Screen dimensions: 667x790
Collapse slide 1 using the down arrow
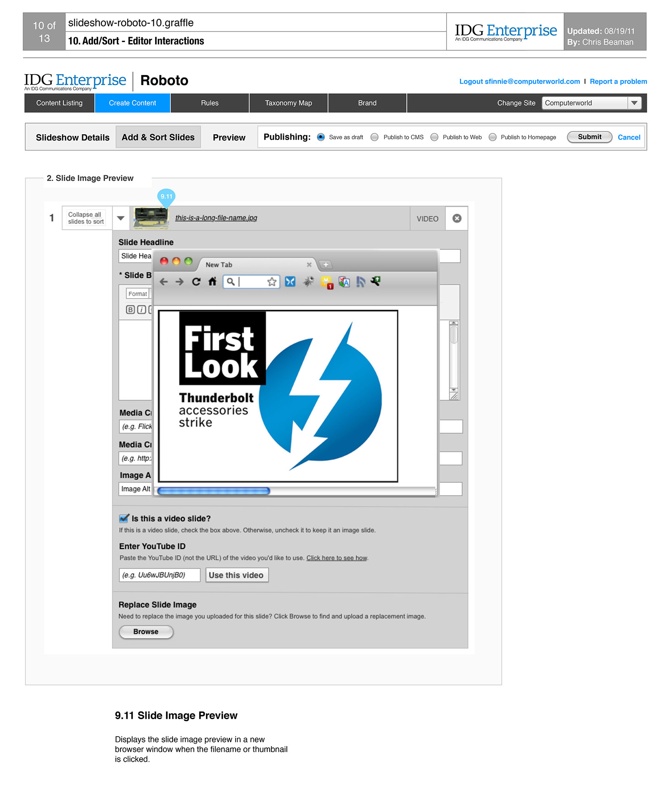click(121, 218)
